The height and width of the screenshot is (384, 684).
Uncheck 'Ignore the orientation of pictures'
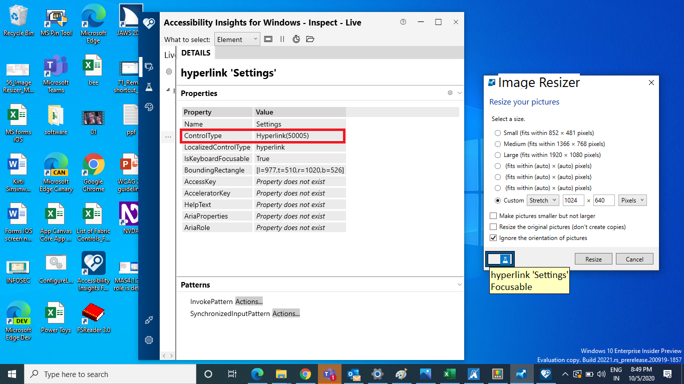point(493,237)
